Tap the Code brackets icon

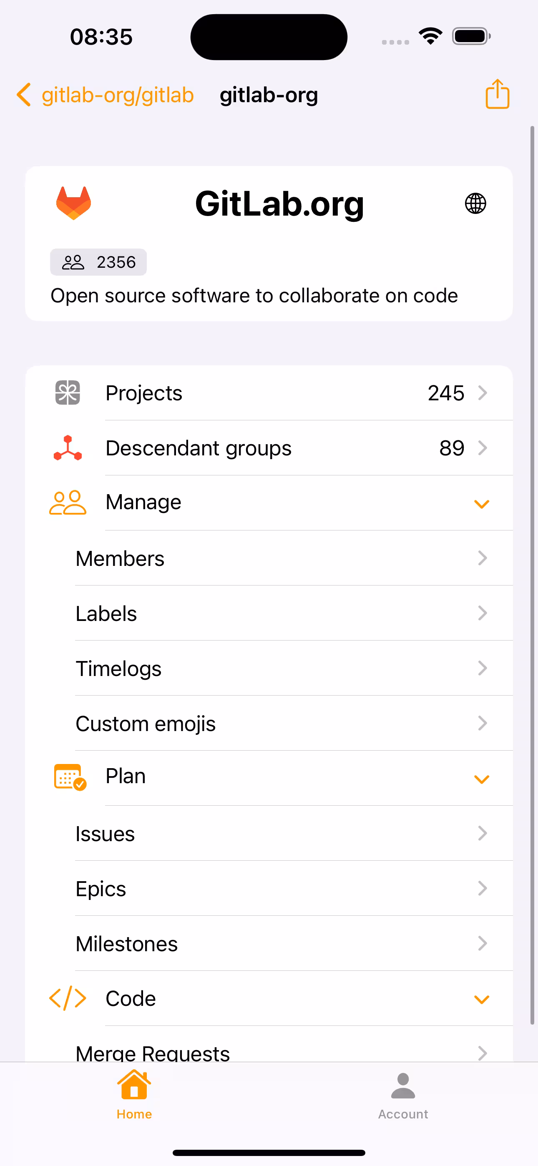click(x=68, y=998)
